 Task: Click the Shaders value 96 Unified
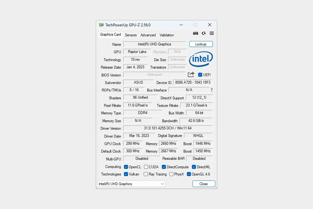pyautogui.click(x=141, y=97)
